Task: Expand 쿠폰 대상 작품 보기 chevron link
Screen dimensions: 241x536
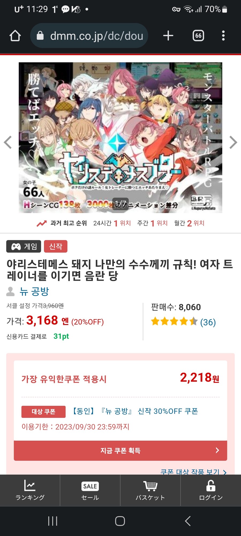Action: coord(194,472)
